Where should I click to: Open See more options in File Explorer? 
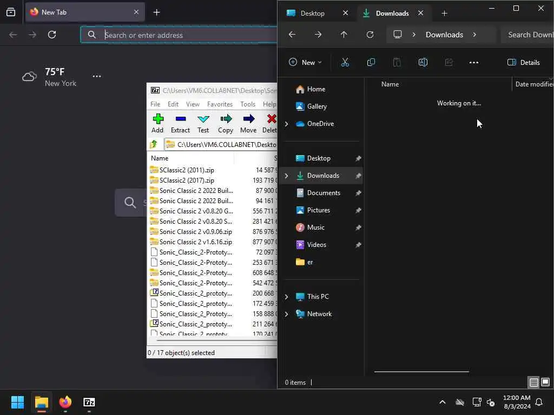point(474,63)
